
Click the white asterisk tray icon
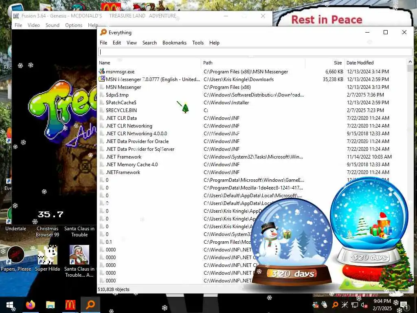345,305
